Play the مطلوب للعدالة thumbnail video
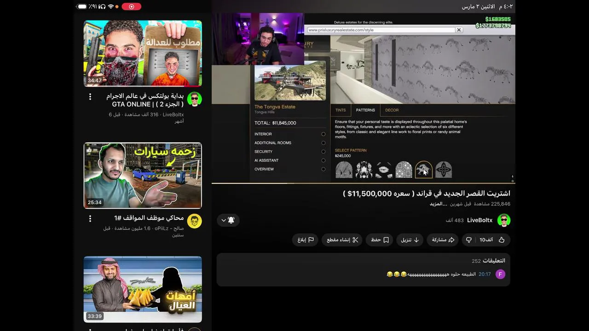 [x=143, y=53]
